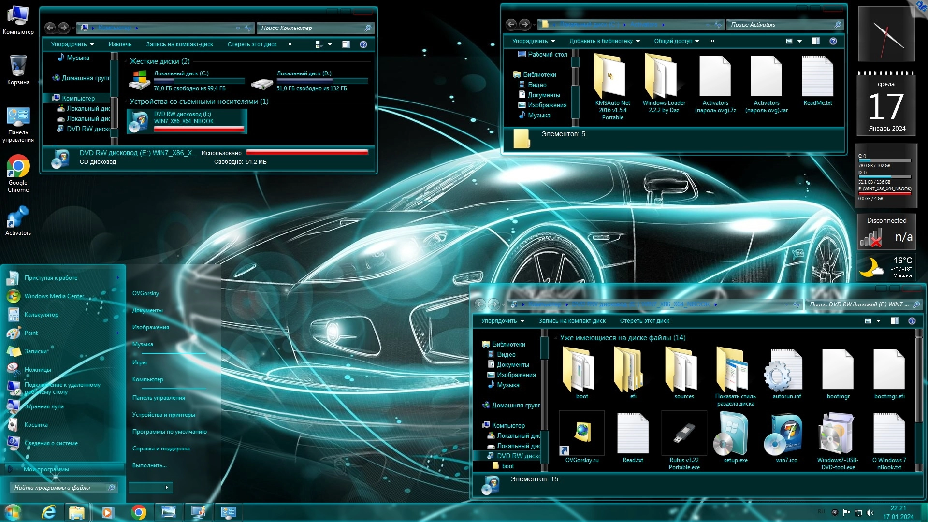Open shutdown options arrow in Start menu
Image resolution: width=928 pixels, height=522 pixels.
[x=166, y=487]
